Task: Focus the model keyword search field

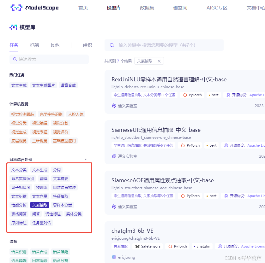Action: tap(164, 45)
